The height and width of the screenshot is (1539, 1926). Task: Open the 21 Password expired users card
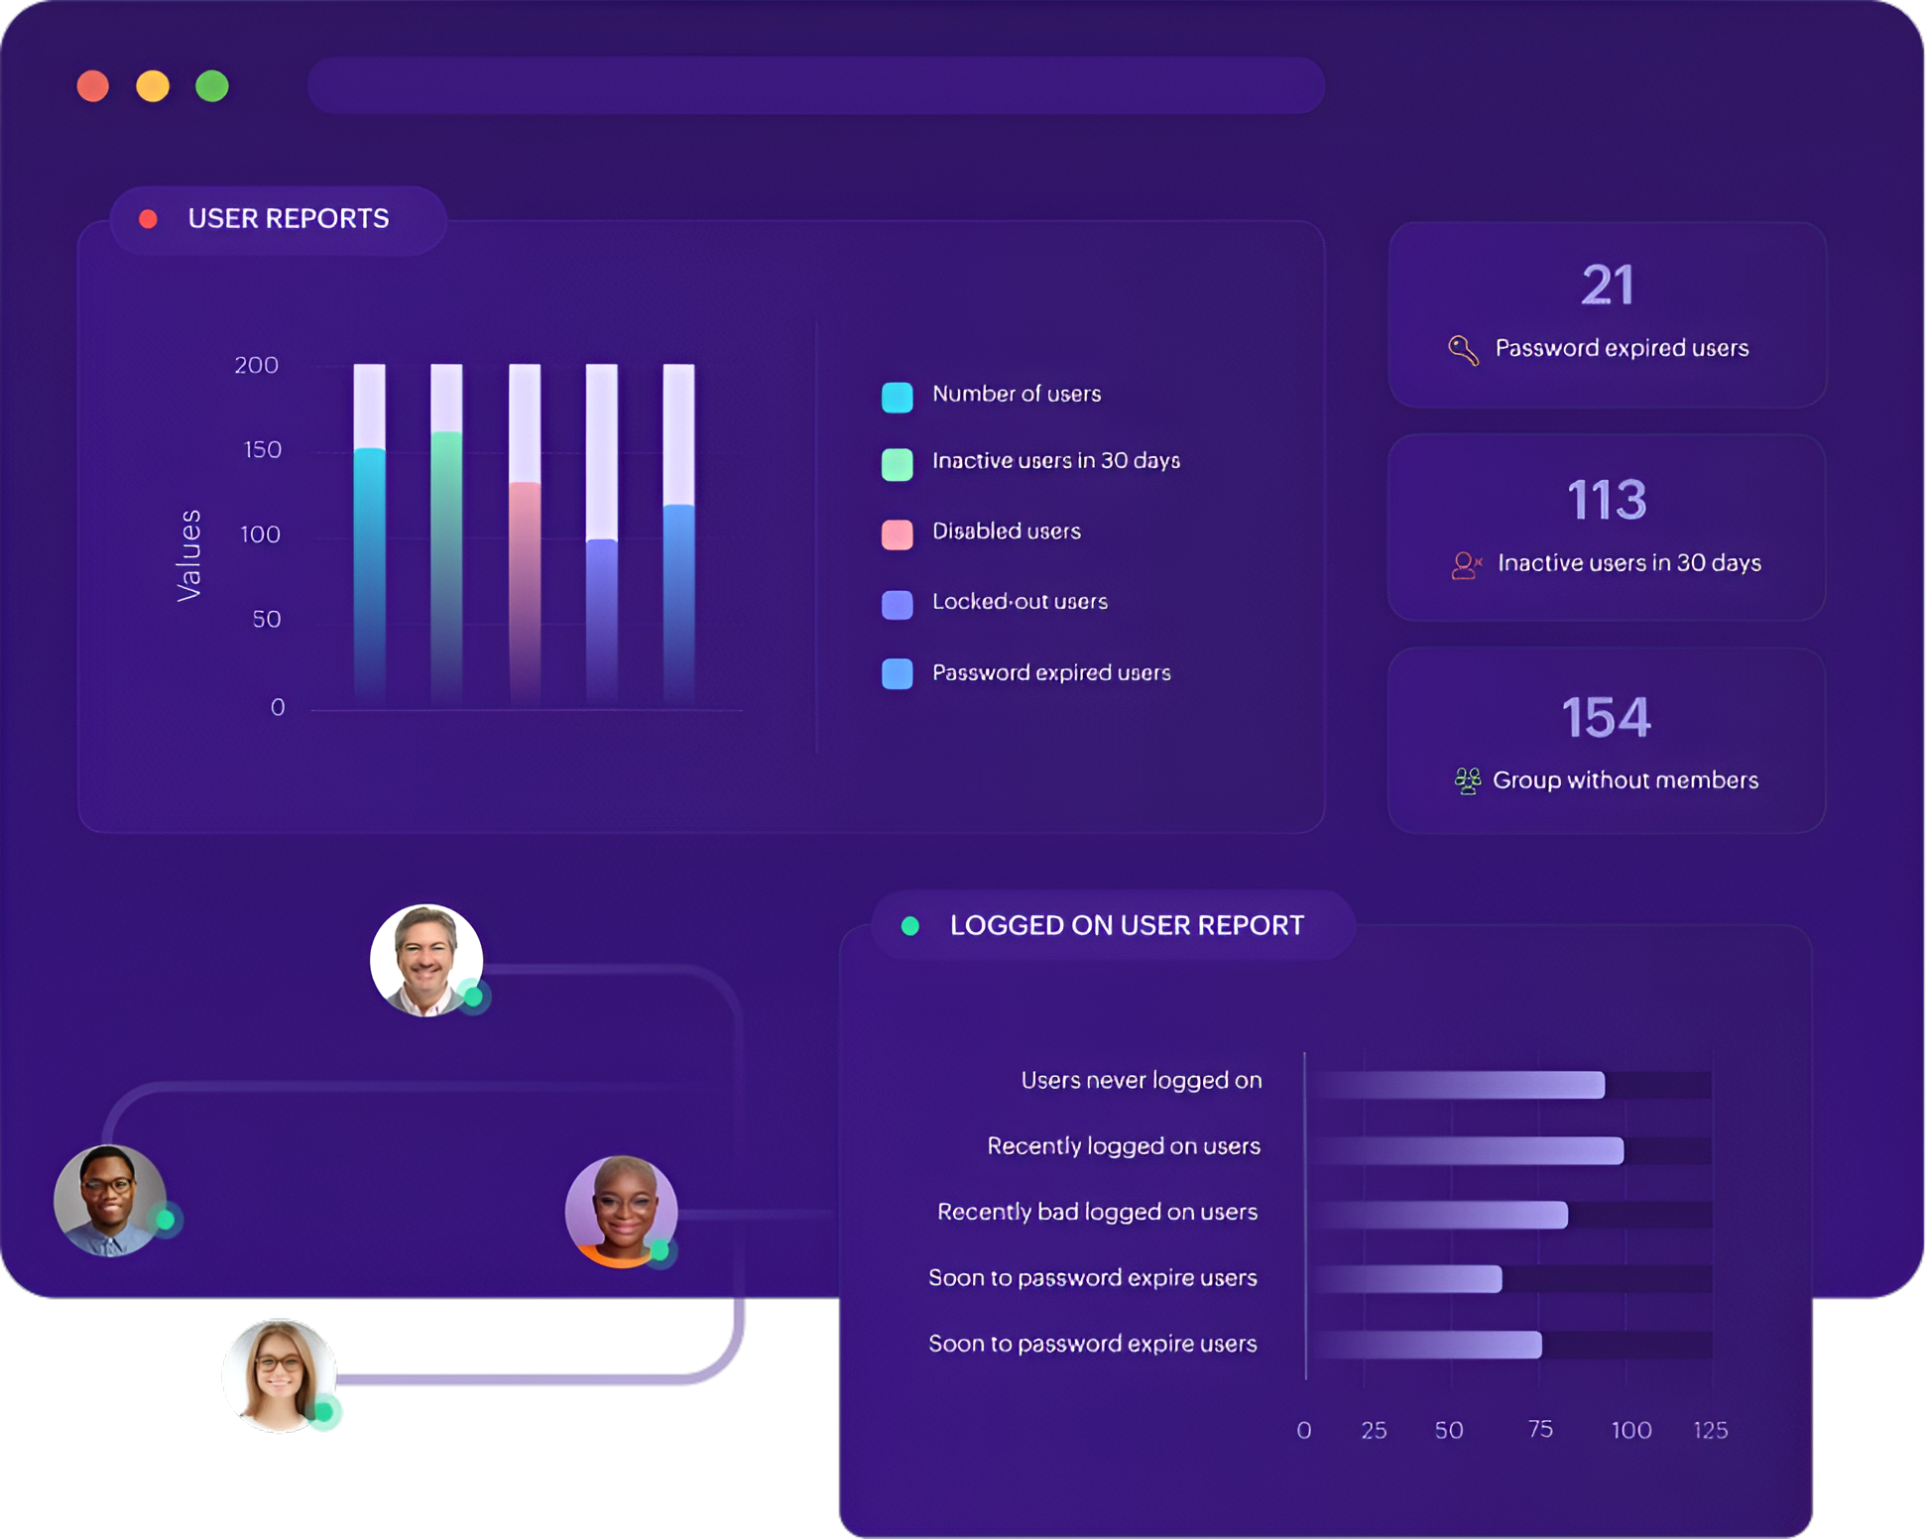[x=1607, y=313]
